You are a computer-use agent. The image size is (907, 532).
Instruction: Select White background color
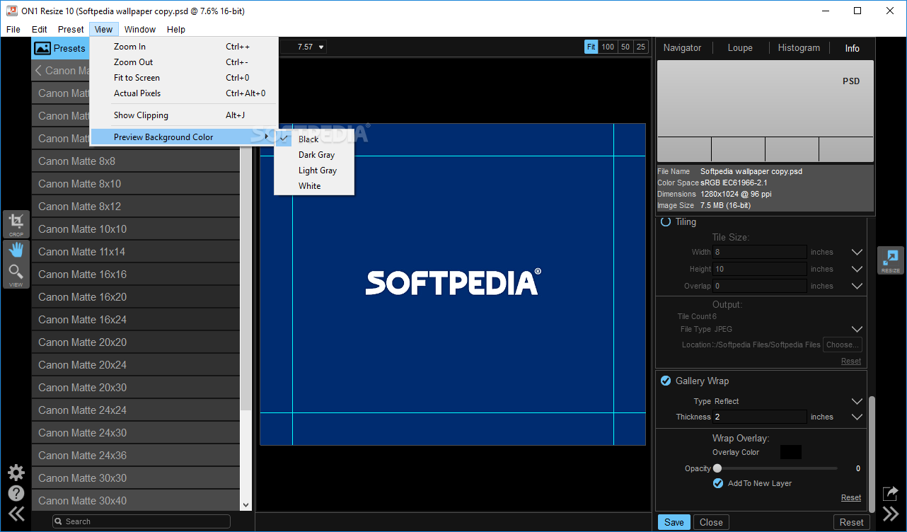point(314,186)
